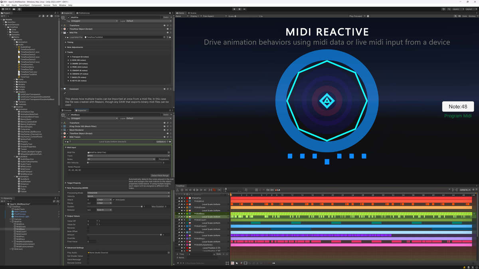Image resolution: width=479 pixels, height=269 pixels.
Task: Toggle the Reverse checkbox
Action: click(88, 228)
